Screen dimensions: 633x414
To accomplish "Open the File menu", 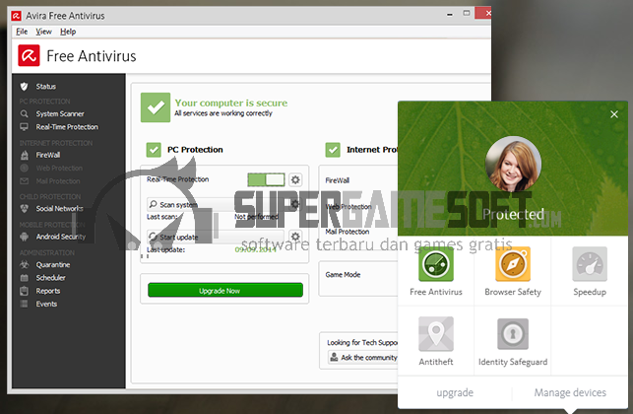I will 22,32.
